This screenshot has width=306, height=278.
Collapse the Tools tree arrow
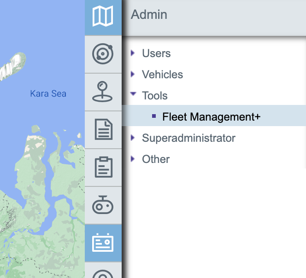tap(133, 94)
